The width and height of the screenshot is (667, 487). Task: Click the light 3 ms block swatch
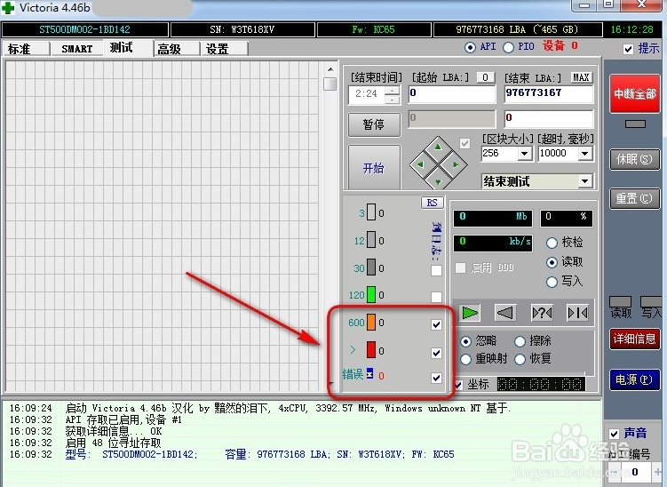pos(371,212)
